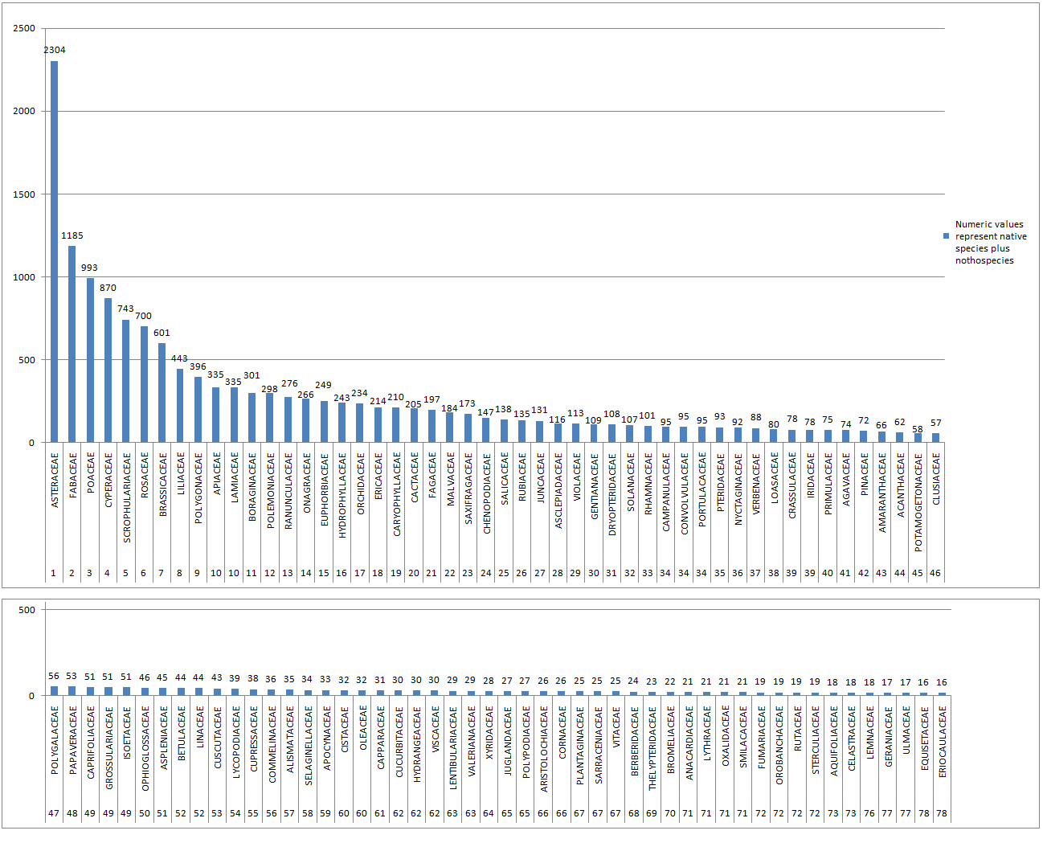Click the ERIOCAULACEAE axis label
The image size is (1043, 851).
click(943, 741)
